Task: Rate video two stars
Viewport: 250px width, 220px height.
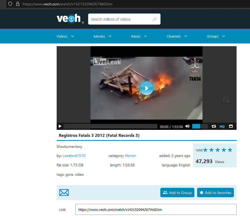Action: pos(211,150)
